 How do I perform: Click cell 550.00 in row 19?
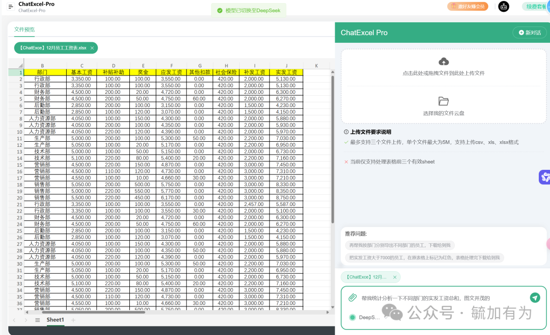tap(143, 191)
